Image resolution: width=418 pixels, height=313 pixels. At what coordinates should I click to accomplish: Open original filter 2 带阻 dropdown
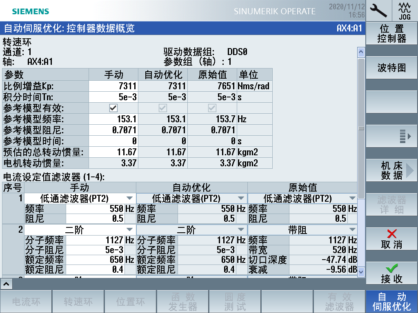point(352,230)
